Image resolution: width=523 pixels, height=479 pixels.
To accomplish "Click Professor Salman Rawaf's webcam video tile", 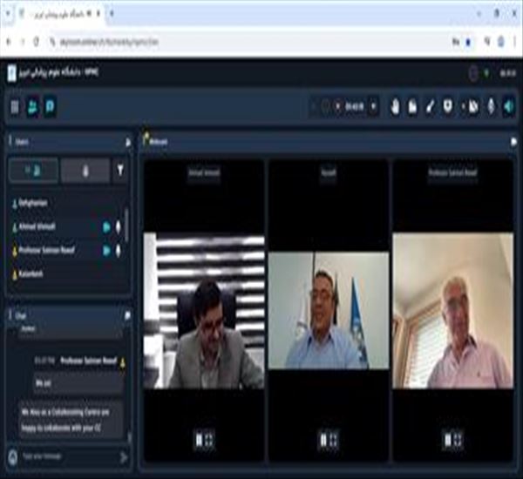I will click(x=453, y=311).
